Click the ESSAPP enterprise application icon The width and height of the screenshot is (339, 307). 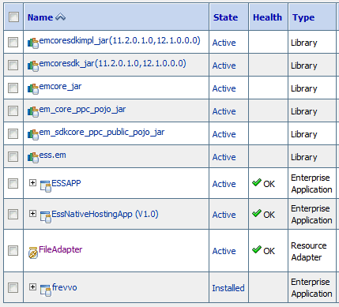tap(46, 186)
